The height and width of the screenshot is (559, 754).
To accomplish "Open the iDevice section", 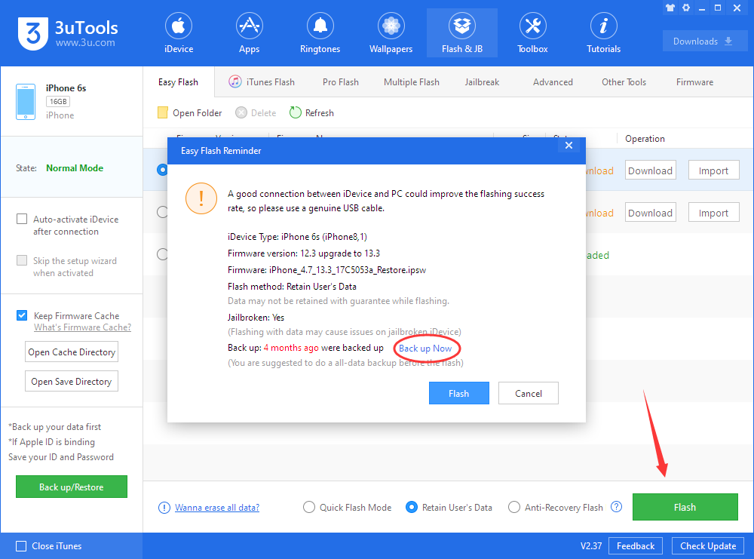I will pos(179,33).
